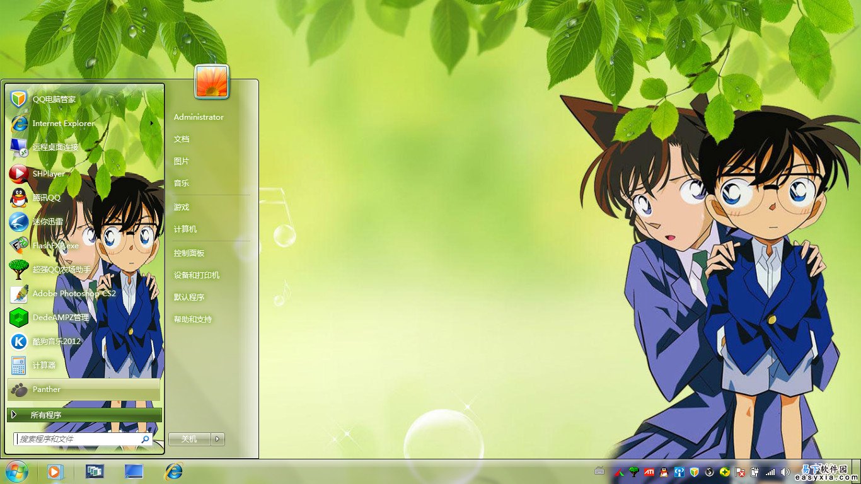Click the orange flower user account picture
Viewport: 861px width, 484px height.
pyautogui.click(x=212, y=82)
